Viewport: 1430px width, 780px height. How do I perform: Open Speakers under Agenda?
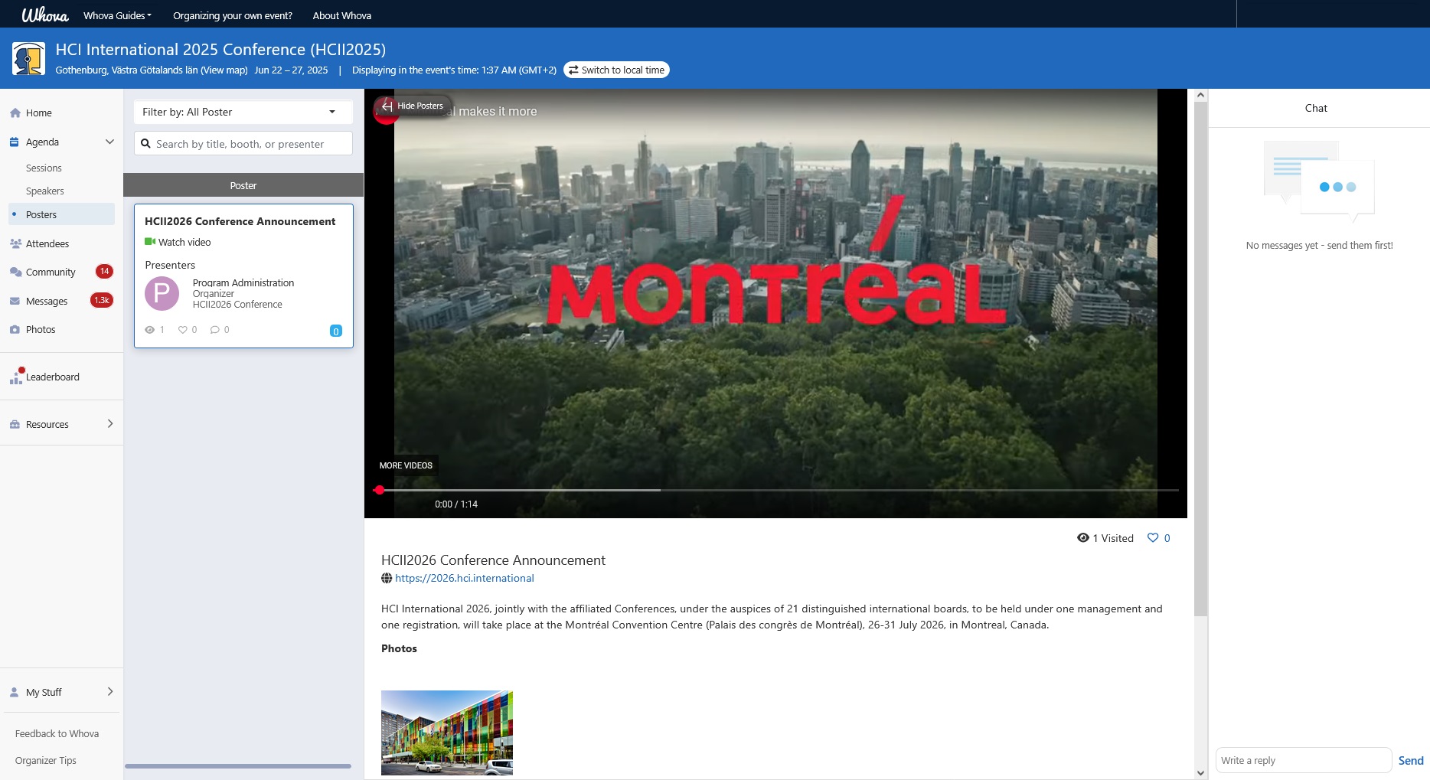coord(44,191)
